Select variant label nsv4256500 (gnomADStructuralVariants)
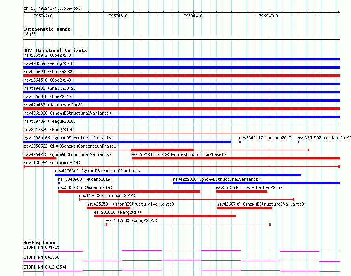Viewport: 351px width, 276px height. 130,204
